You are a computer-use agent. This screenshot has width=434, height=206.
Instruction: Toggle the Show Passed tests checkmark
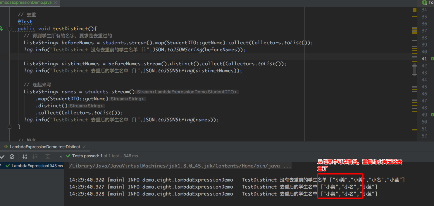[x=2, y=157]
